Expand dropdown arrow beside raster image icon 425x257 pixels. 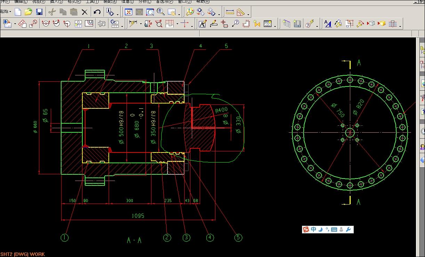tap(275, 26)
